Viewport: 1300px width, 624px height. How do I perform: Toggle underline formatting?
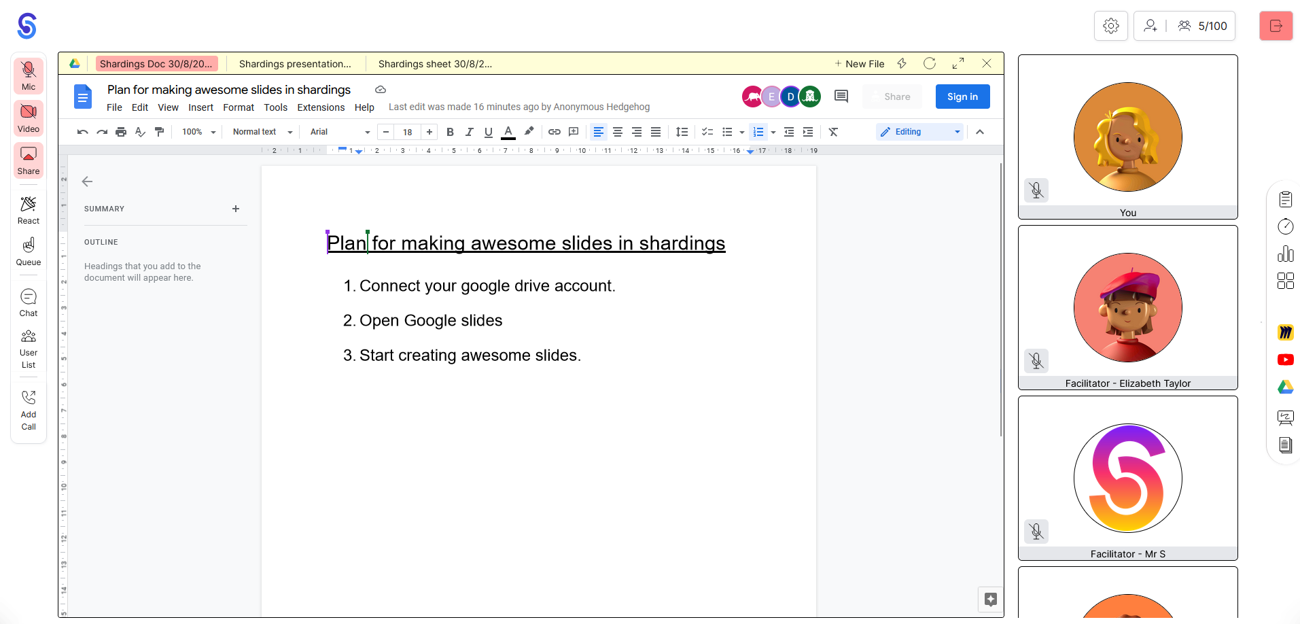[488, 132]
